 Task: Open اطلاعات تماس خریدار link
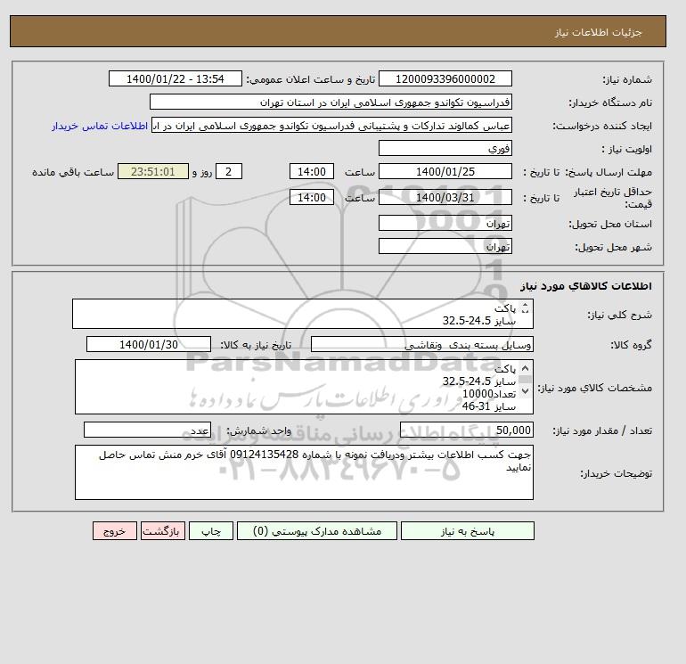click(x=99, y=126)
